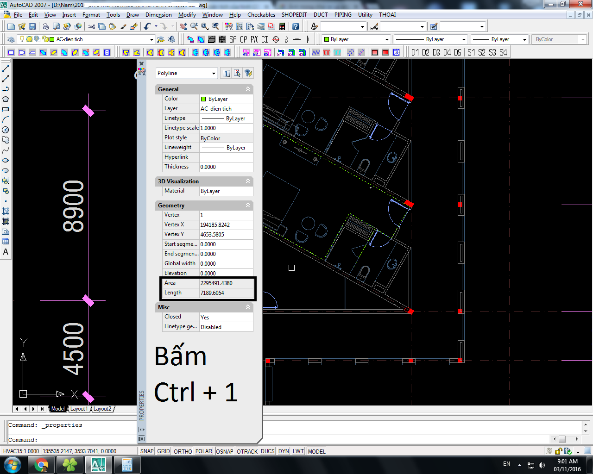The image size is (593, 474).
Task: Click the S4 toolbar button
Action: pyautogui.click(x=504, y=52)
